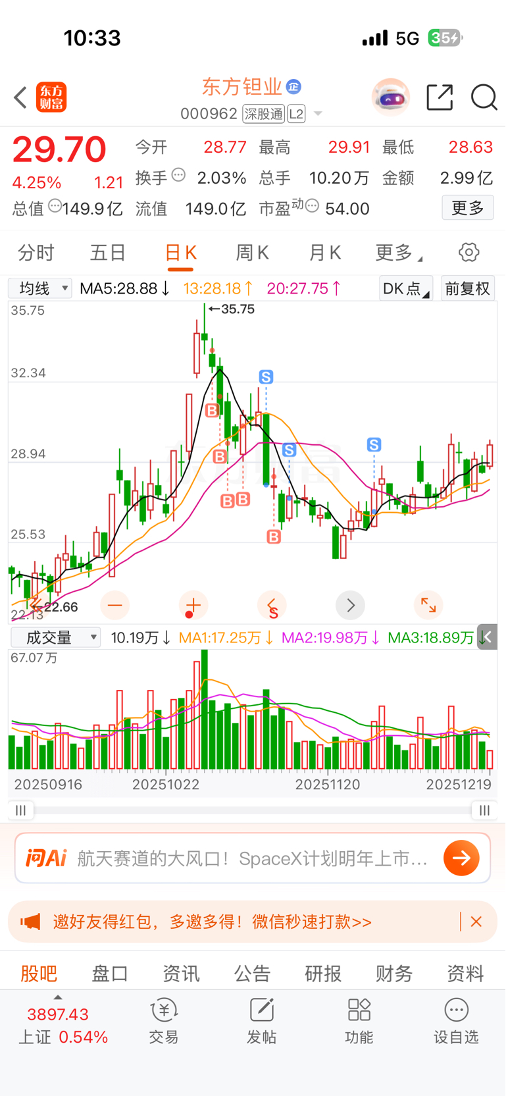Image resolution: width=506 pixels, height=1096 pixels.
Task: Tap the 深股通 label badge
Action: click(263, 114)
